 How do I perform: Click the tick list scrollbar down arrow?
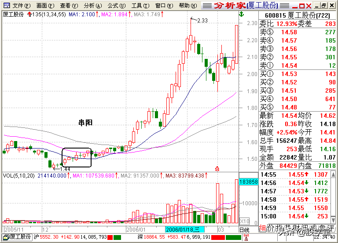[x=333, y=220]
